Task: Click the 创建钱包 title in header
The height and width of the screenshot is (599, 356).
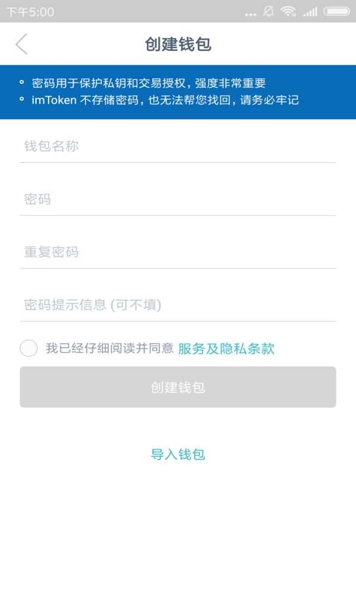Action: [178, 44]
